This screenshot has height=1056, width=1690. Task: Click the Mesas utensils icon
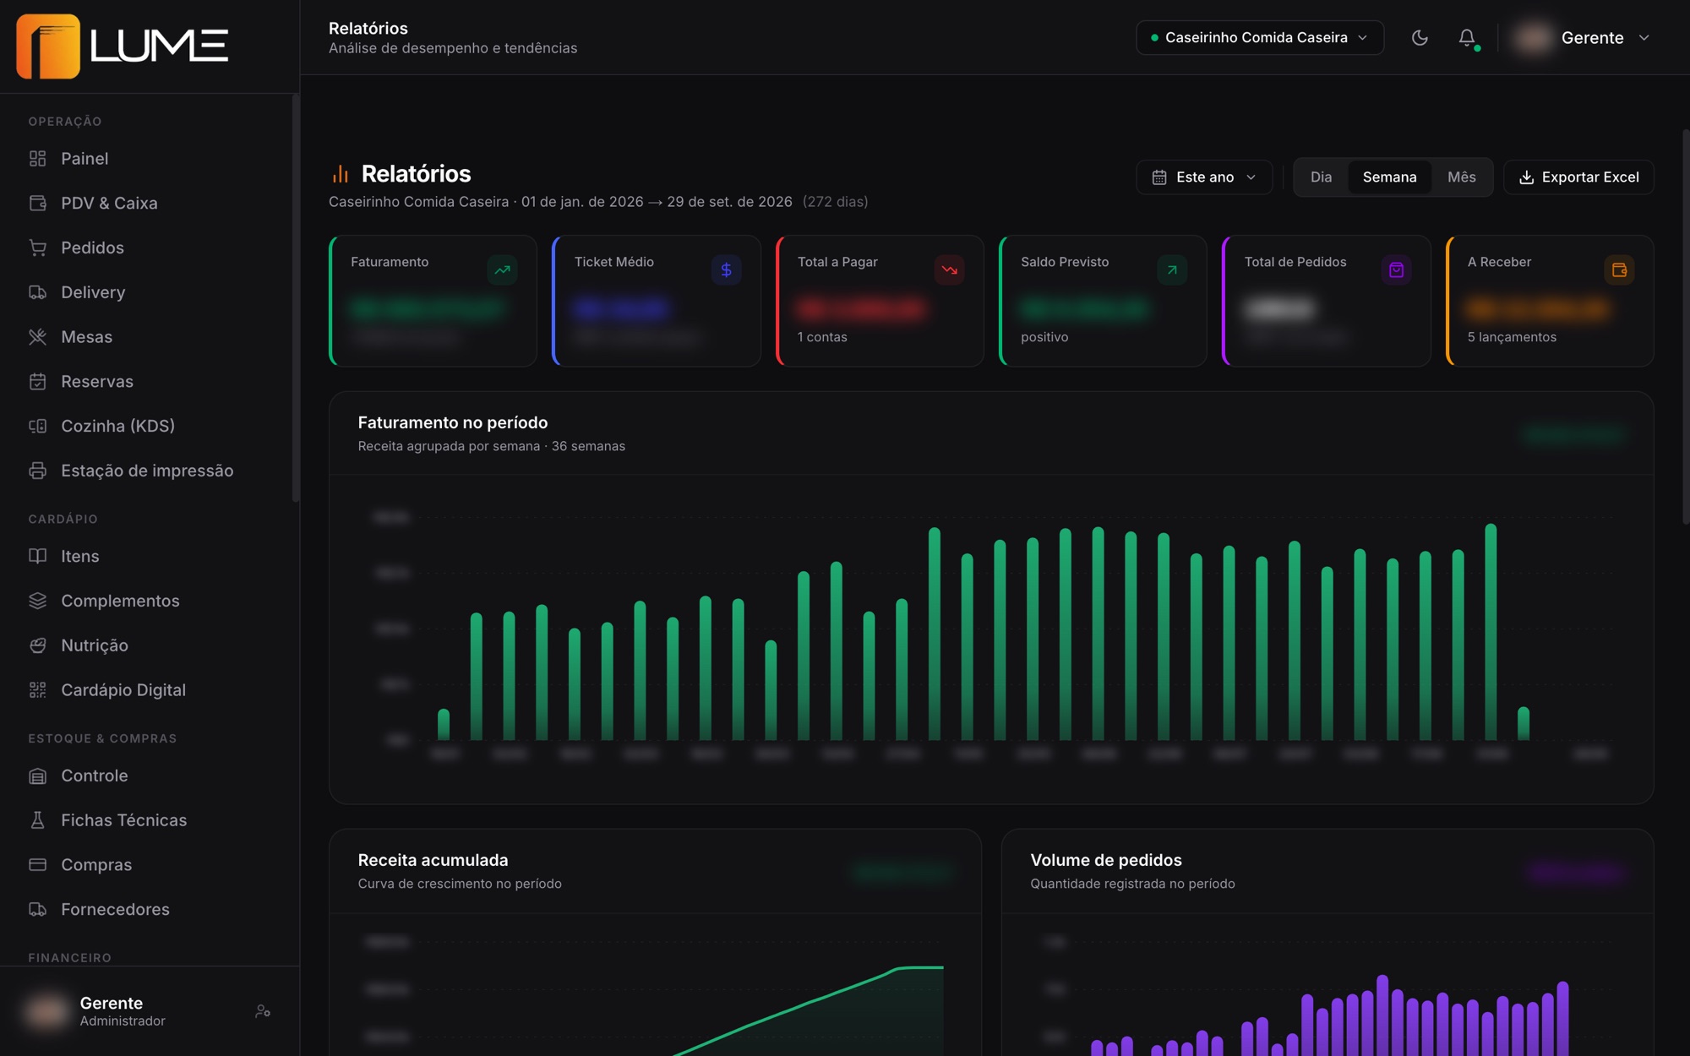point(37,337)
